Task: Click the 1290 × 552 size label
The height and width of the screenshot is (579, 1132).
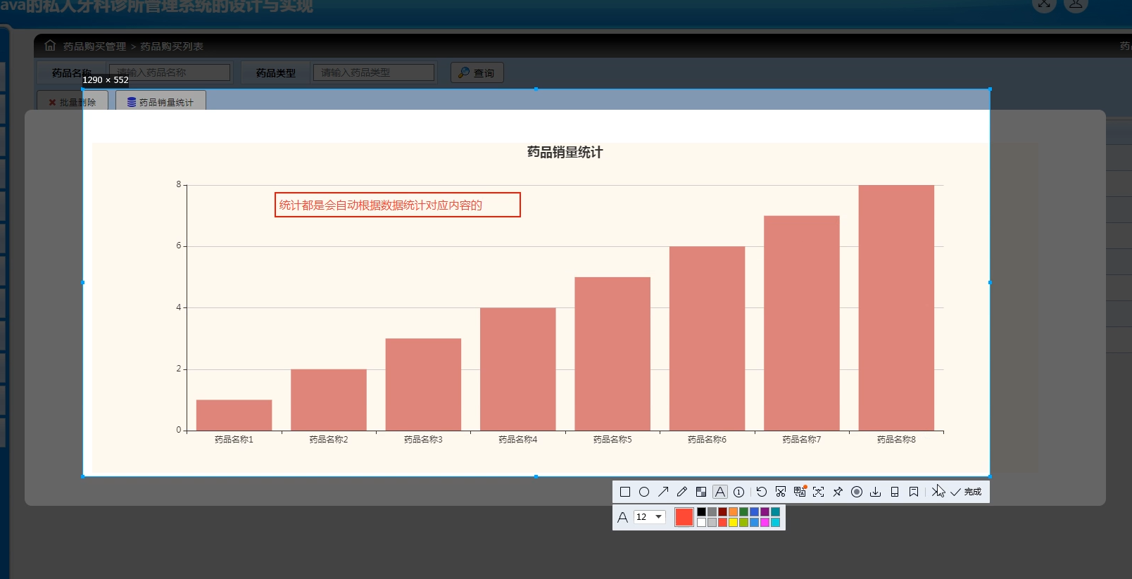Action: tap(106, 80)
